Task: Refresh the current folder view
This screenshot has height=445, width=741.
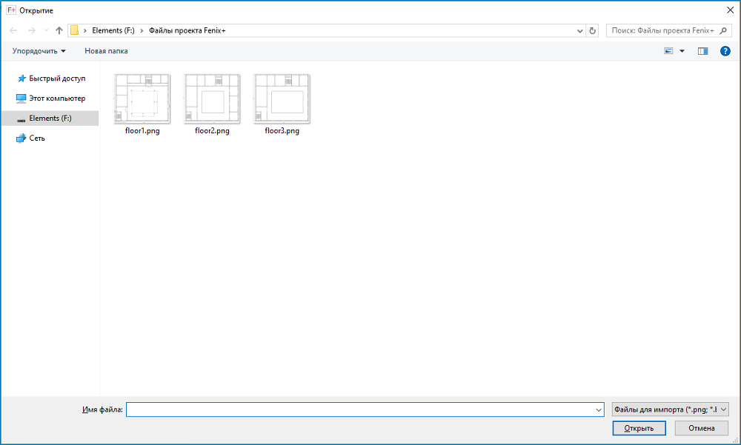Action: click(x=592, y=30)
